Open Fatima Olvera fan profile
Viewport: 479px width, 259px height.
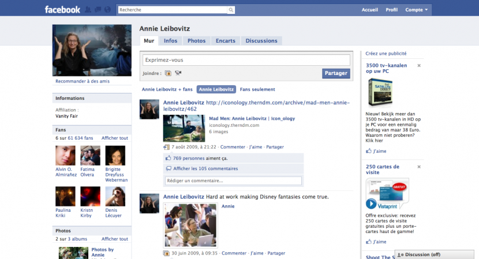tap(90, 156)
